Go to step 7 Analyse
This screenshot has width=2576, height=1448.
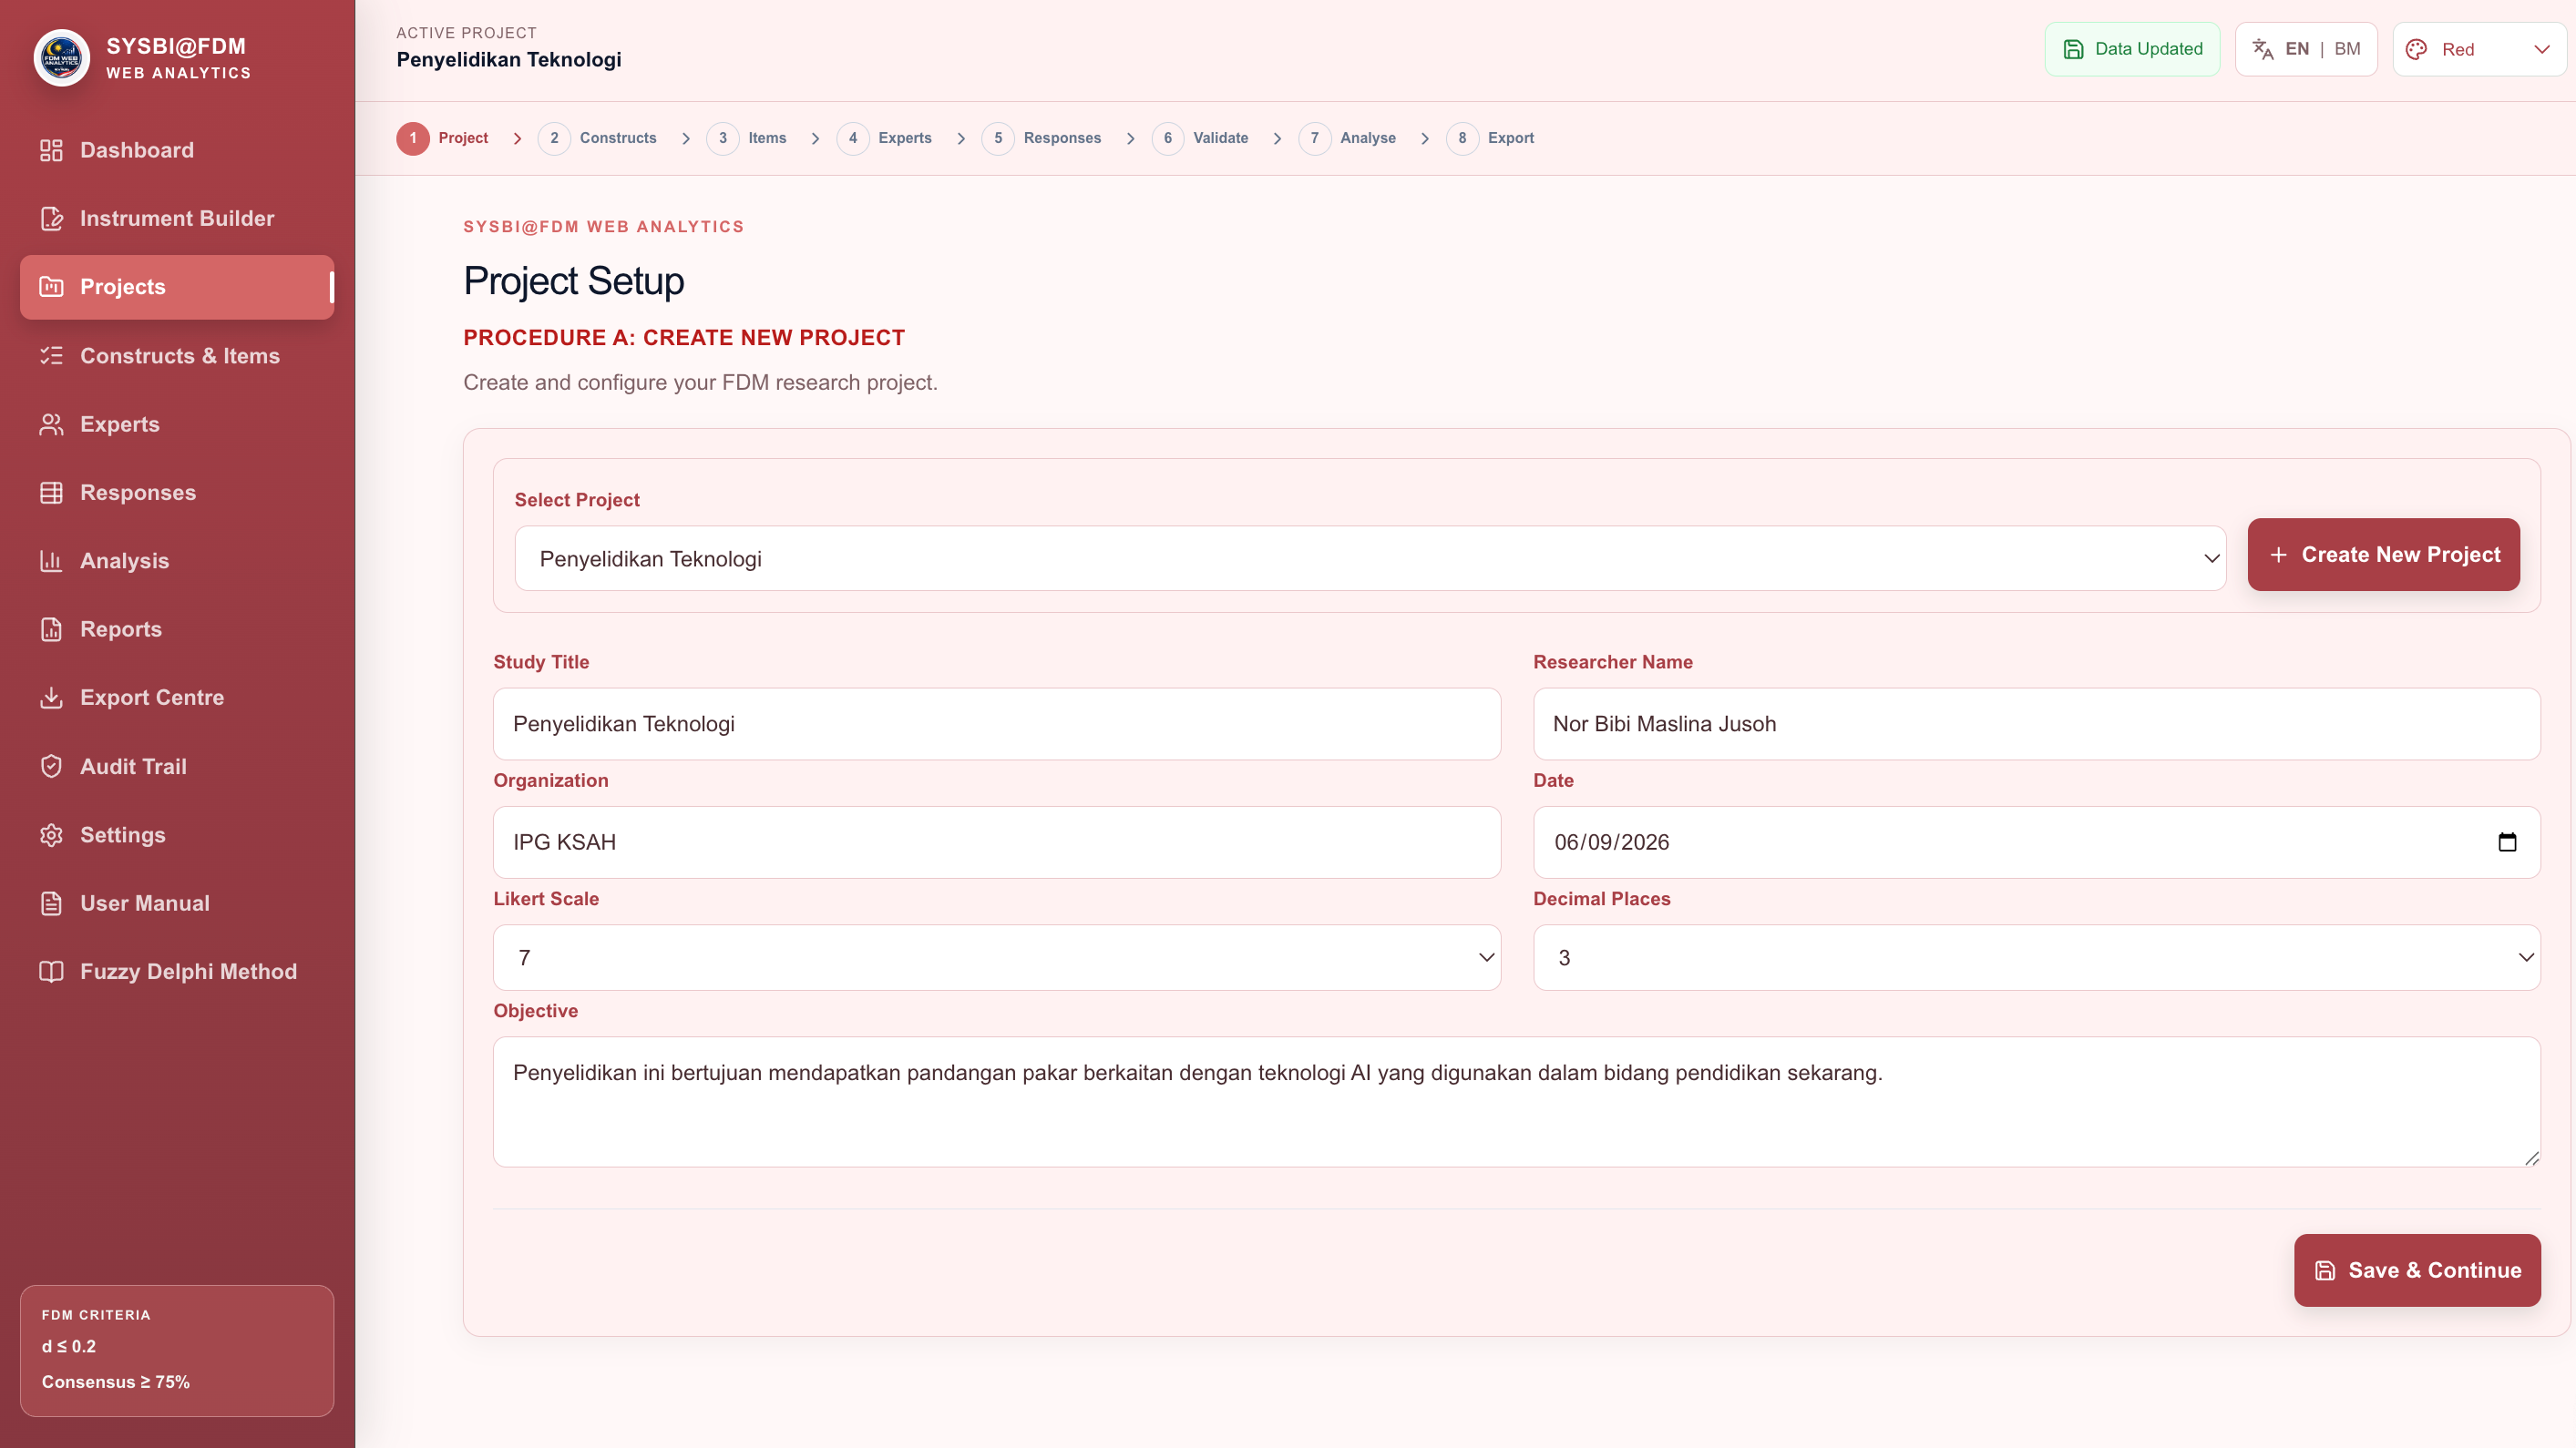coord(1347,138)
